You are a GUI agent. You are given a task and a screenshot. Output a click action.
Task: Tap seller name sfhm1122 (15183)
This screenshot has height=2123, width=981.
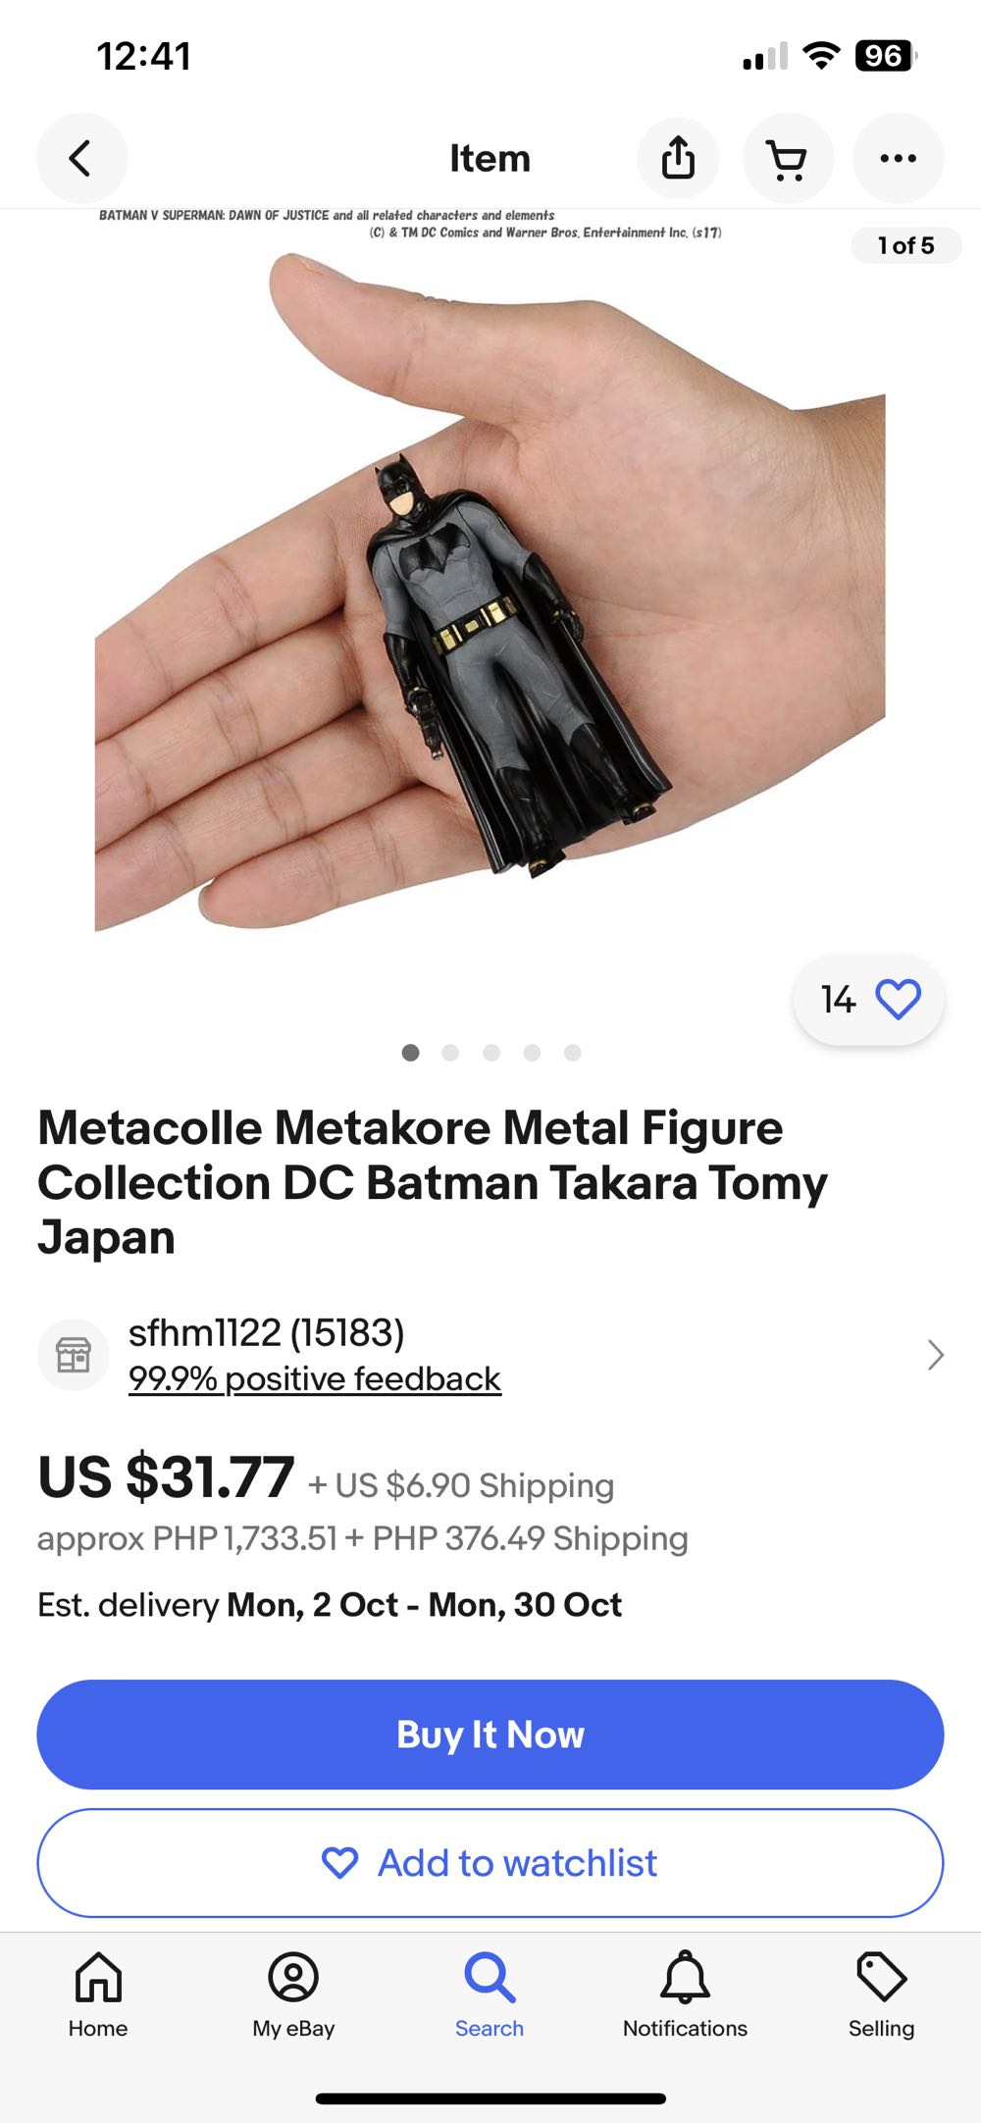pos(267,1332)
